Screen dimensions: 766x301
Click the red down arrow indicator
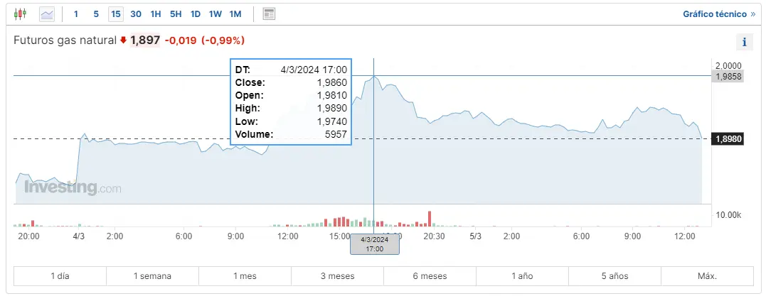click(x=123, y=40)
